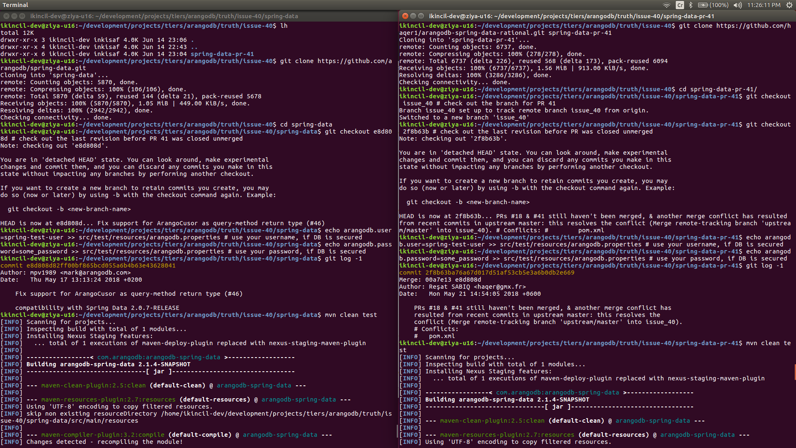Image resolution: width=796 pixels, height=448 pixels.
Task: Click 'Scanning for projects...' in left terminal
Action: [71, 322]
